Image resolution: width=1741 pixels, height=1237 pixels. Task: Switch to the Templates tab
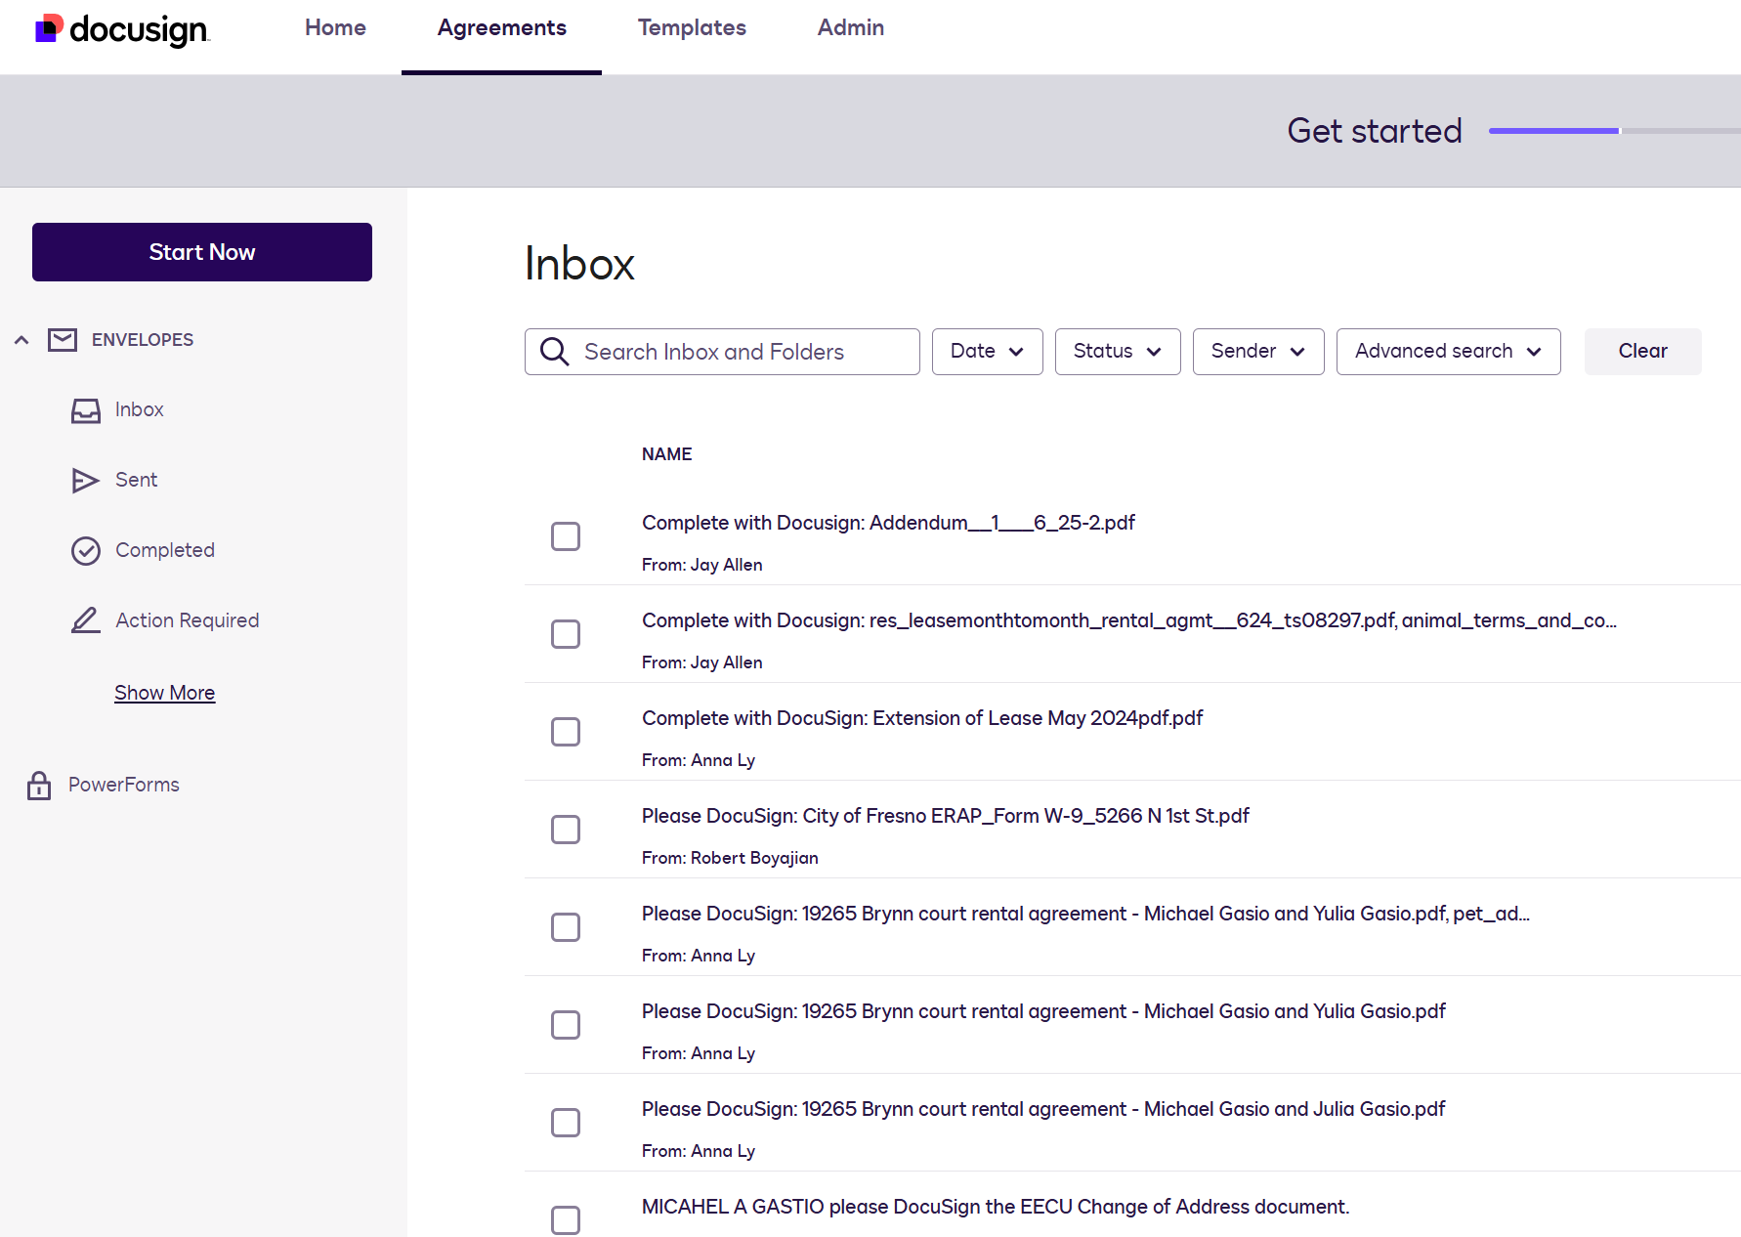coord(692,28)
